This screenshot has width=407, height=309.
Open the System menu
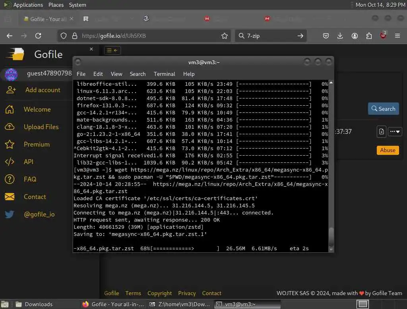[x=78, y=5]
